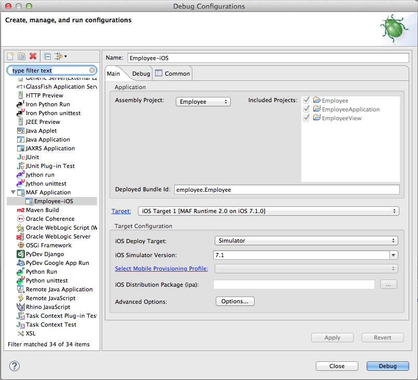
Task: Click the Options... button
Action: pyautogui.click(x=235, y=301)
